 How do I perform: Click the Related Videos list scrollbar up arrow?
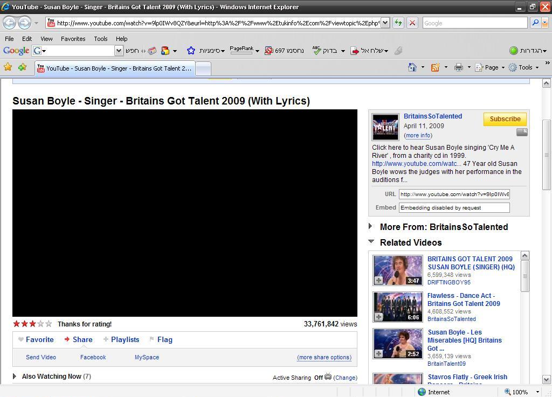525,256
